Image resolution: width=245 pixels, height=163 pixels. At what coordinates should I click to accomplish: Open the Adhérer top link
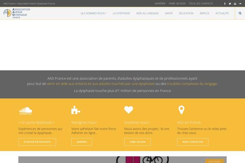[160, 3]
